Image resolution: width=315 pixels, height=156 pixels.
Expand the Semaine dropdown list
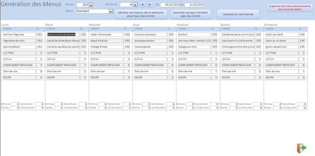pos(135,5)
